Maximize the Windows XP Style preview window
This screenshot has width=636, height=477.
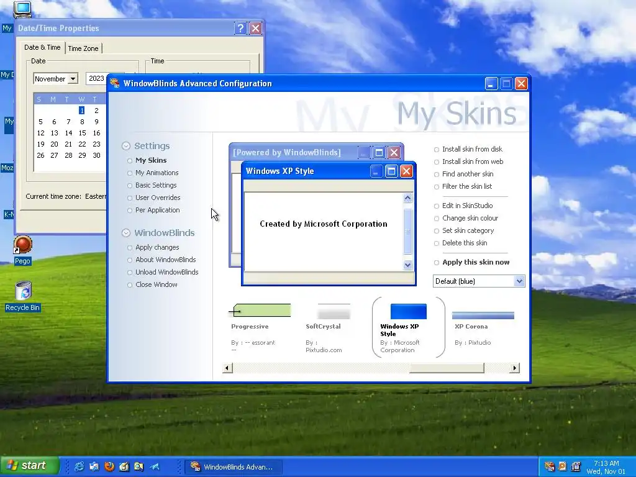click(x=391, y=171)
